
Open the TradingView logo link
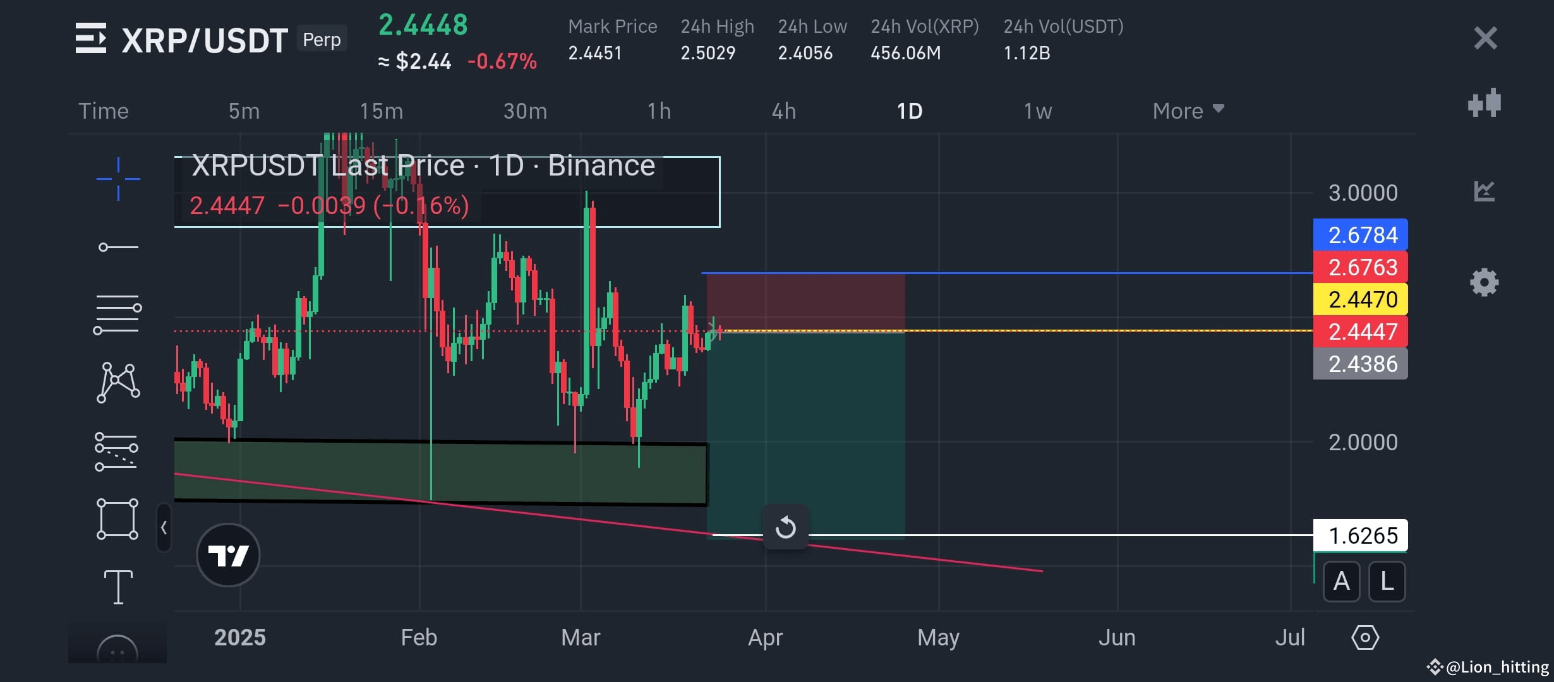pyautogui.click(x=228, y=555)
